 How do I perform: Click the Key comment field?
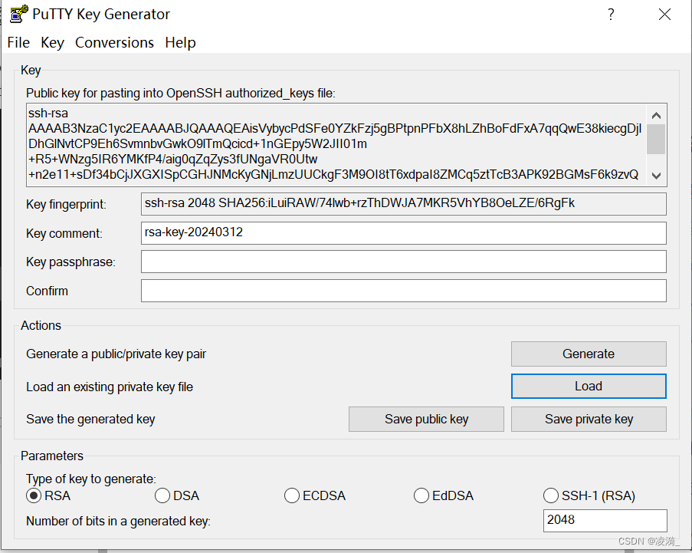tap(403, 232)
